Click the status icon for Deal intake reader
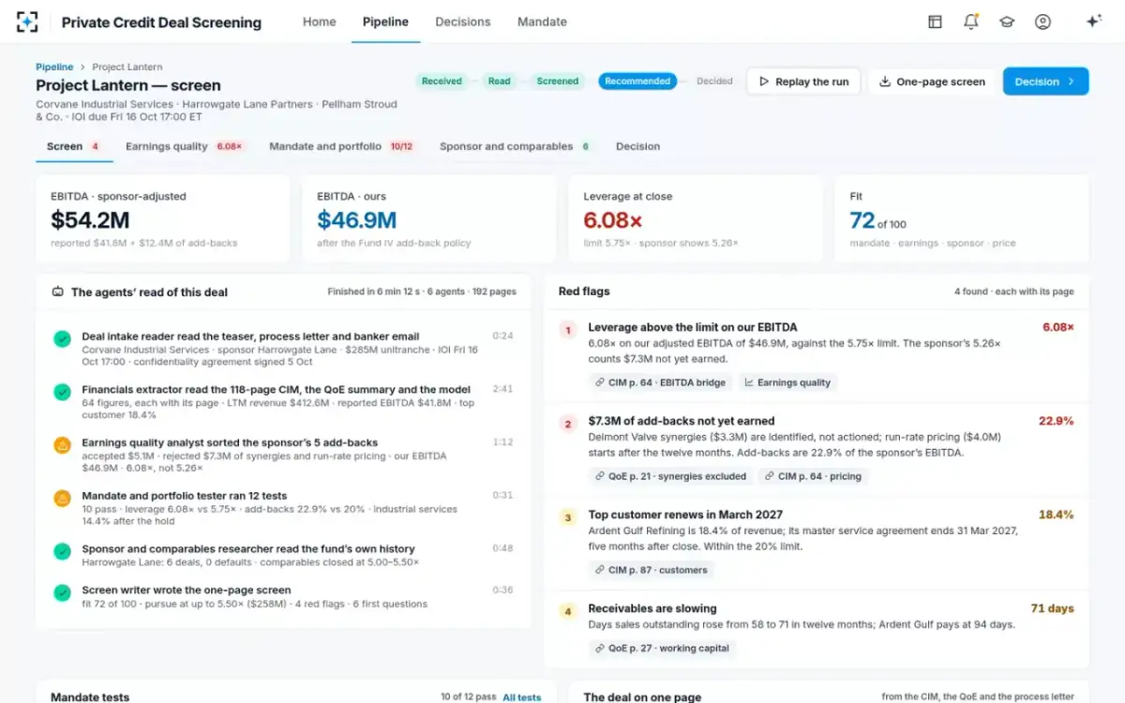This screenshot has width=1125, height=703. point(62,338)
